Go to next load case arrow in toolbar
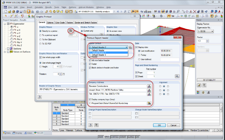The height and width of the screenshot is (140, 225). 121,12
